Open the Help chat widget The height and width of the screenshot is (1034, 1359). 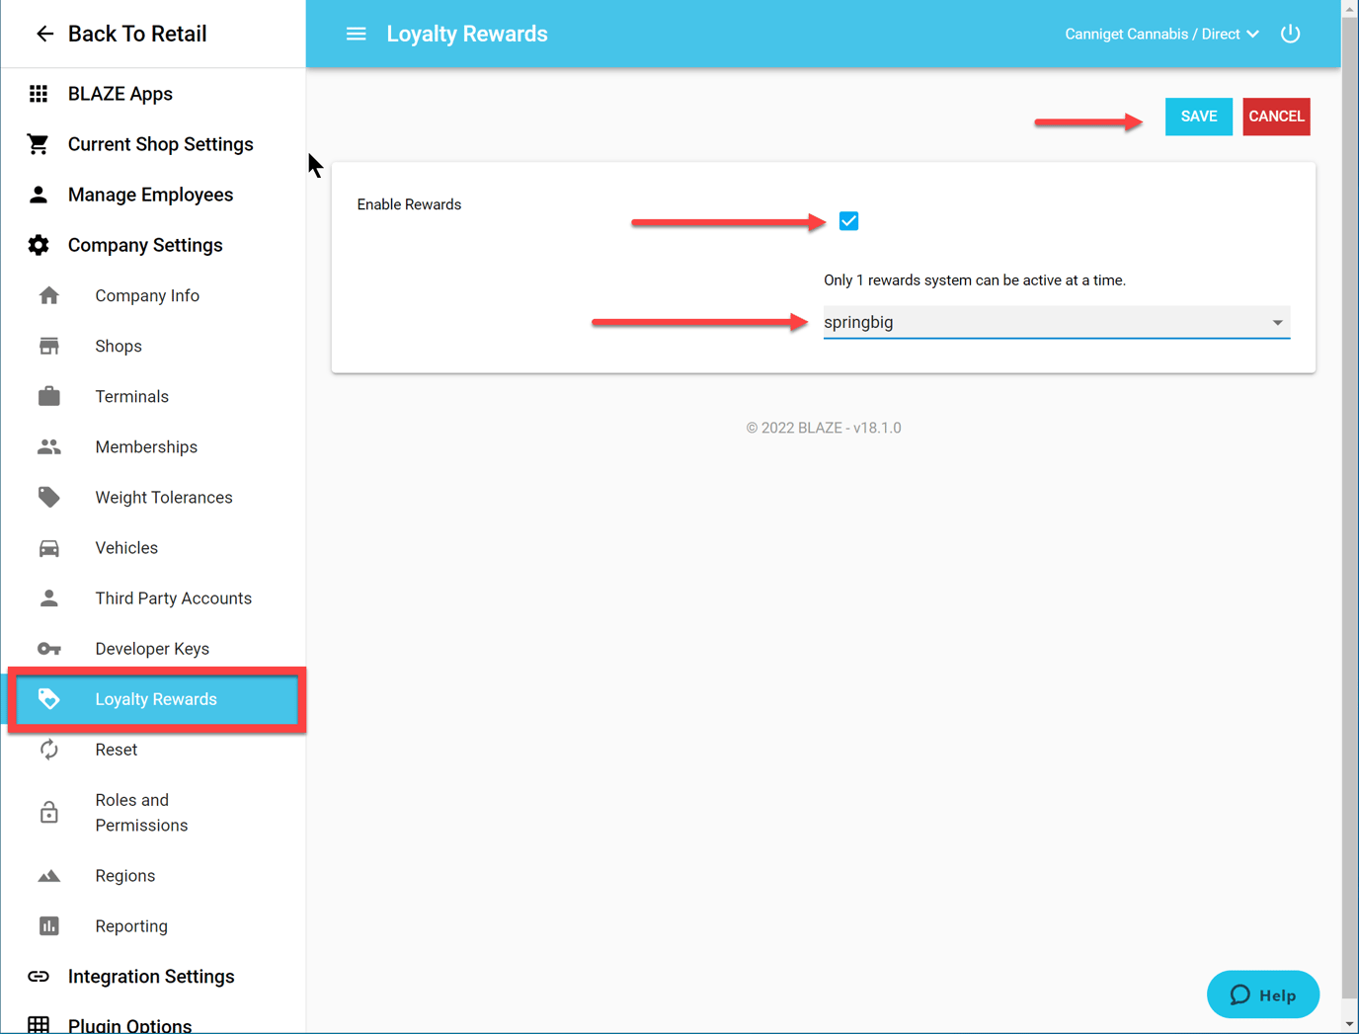point(1262,994)
